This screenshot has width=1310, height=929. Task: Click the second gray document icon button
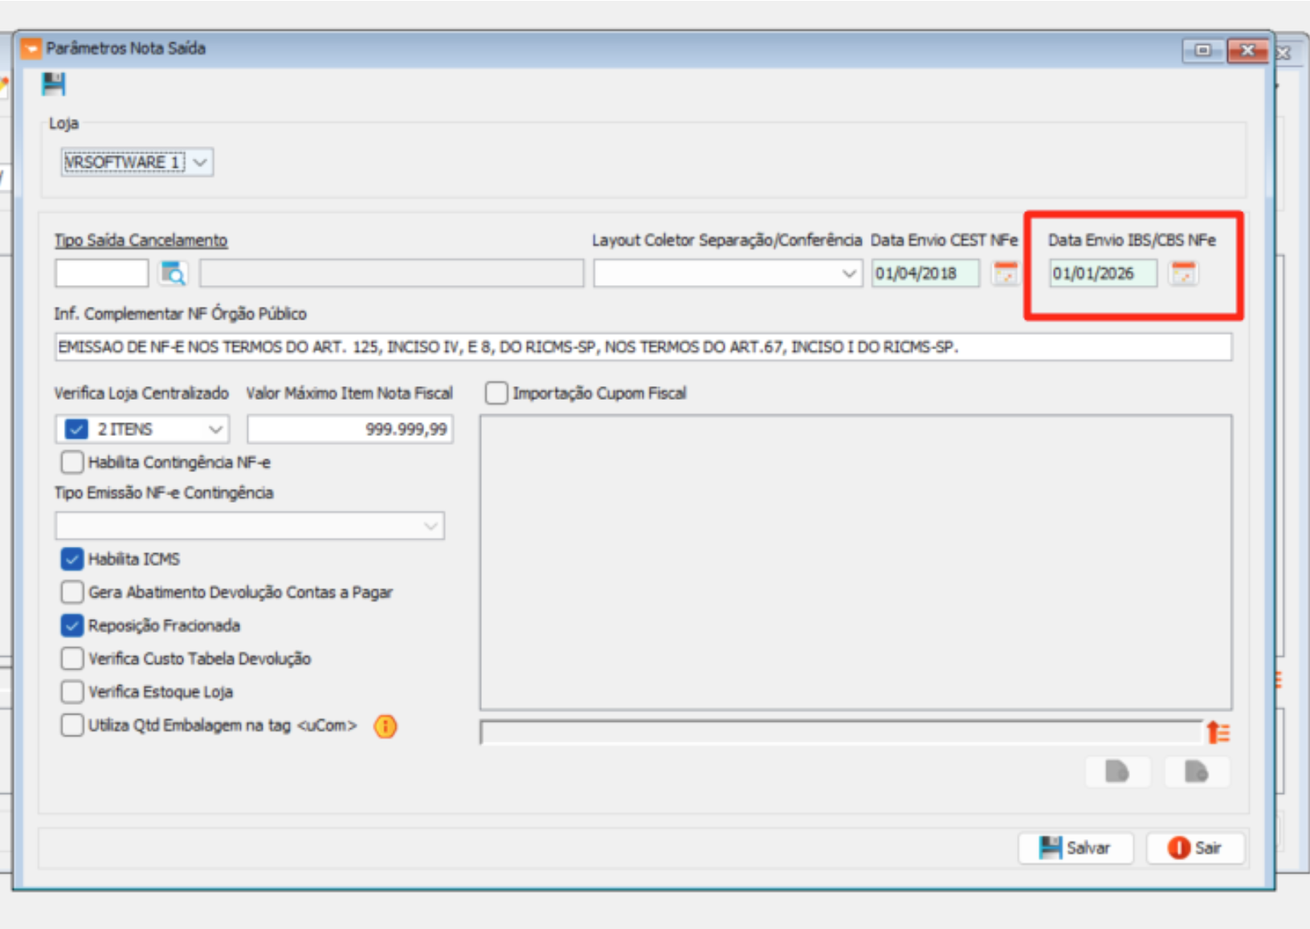1196,772
